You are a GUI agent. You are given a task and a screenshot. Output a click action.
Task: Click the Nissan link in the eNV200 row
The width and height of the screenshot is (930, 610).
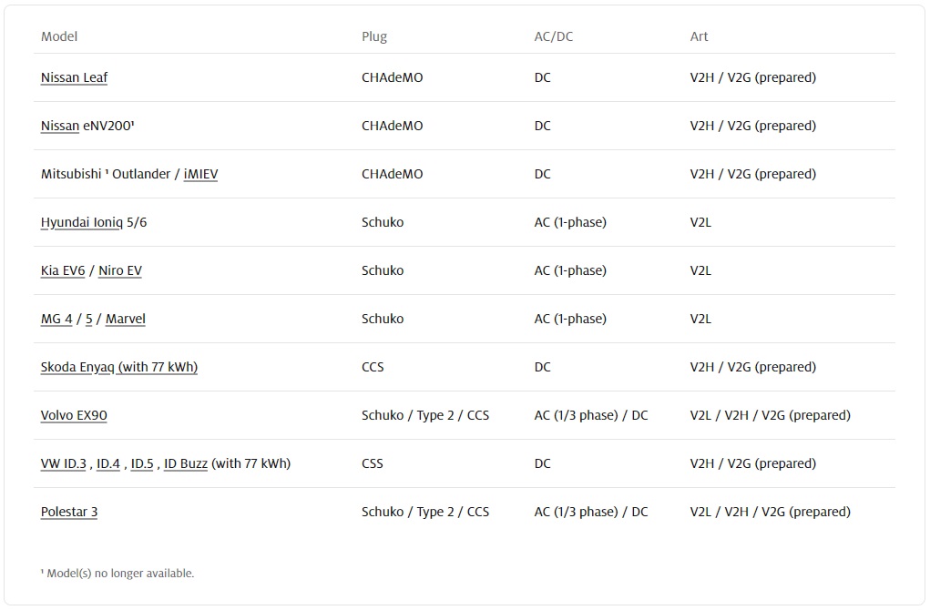point(60,126)
